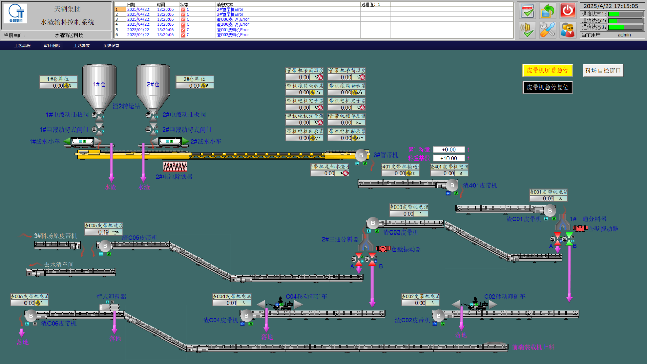Open the 工艺参数 menu

coord(81,46)
